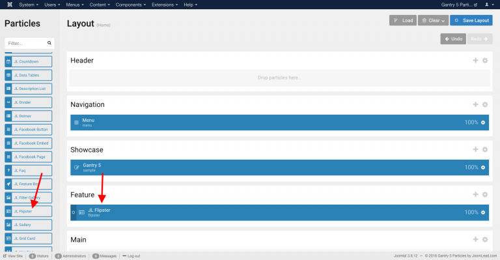Click the plus icon in the Feature section

475,194
